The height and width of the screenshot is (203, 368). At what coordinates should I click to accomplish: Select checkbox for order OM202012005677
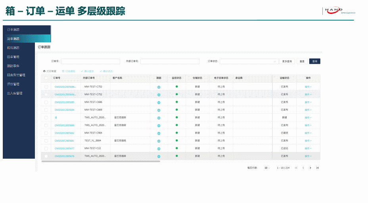coord(46,148)
